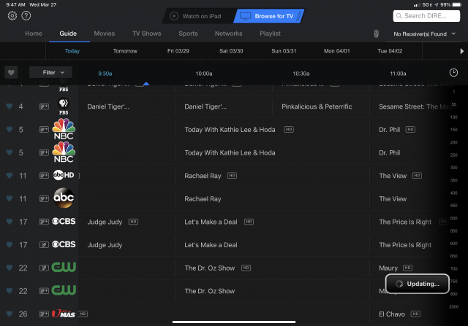Click the Watch on iPad button

[197, 16]
